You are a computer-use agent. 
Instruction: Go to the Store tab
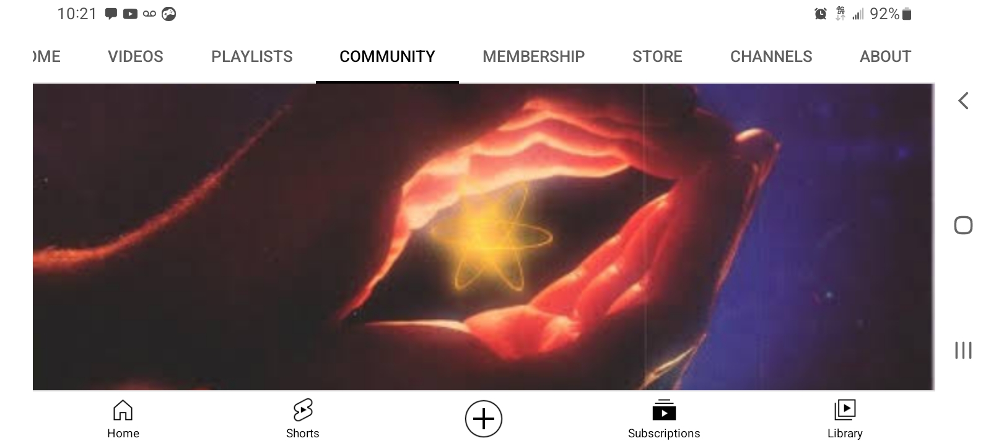tap(657, 56)
